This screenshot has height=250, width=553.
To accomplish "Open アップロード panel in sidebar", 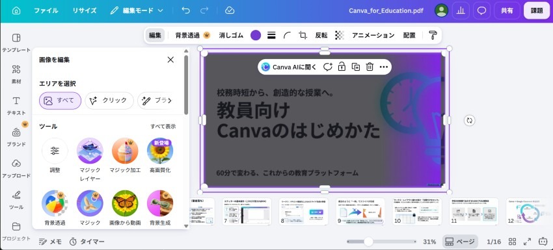I will click(16, 168).
